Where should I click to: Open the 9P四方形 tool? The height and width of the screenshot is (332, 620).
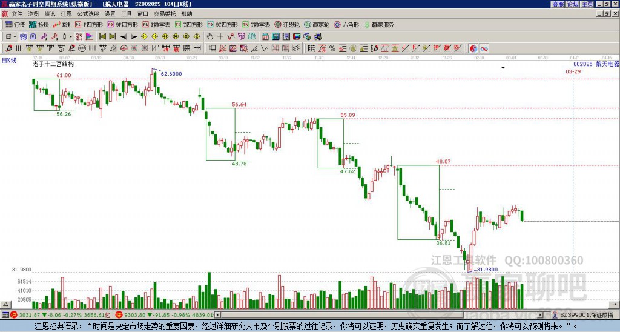coord(122,24)
